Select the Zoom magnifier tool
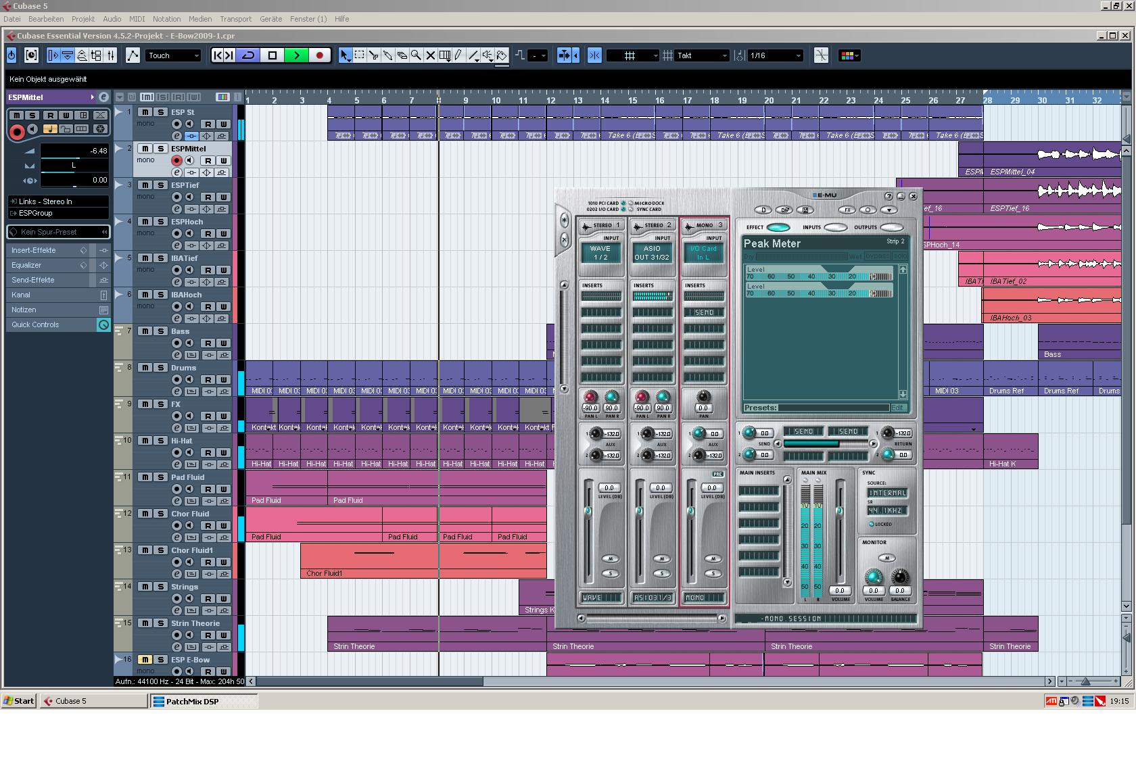Viewport: 1136px width, 774px height. [x=416, y=55]
